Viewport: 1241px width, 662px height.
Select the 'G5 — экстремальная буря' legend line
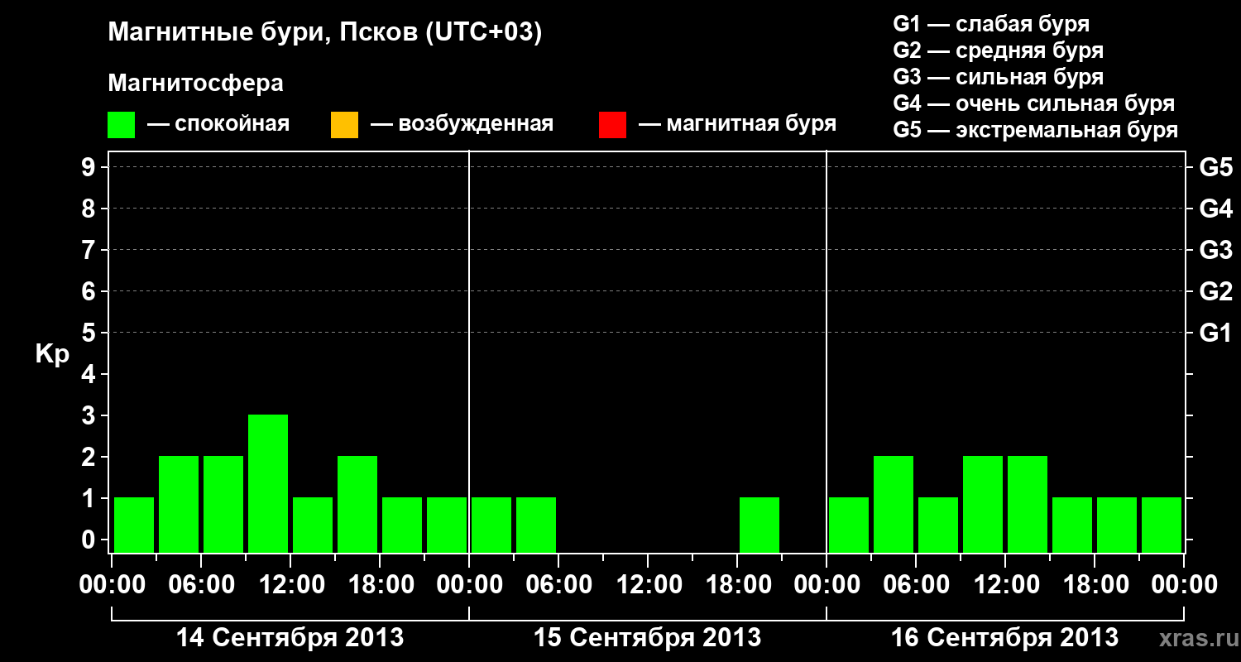(x=1036, y=130)
